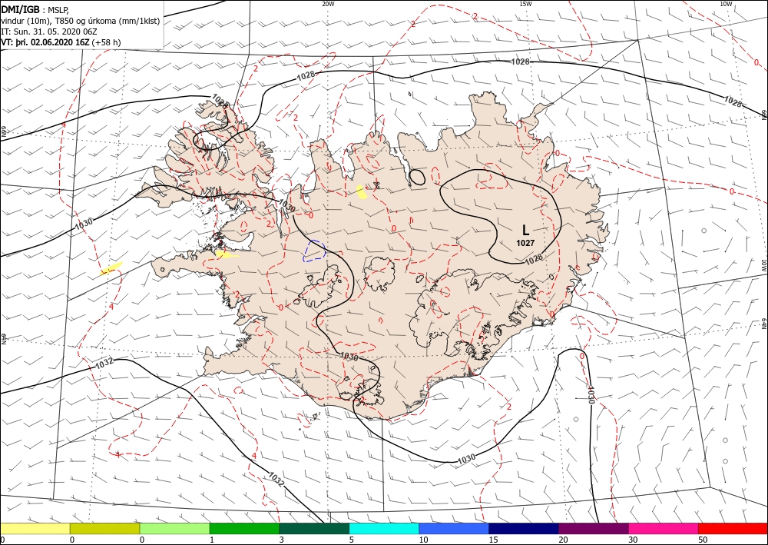Image resolution: width=768 pixels, height=545 pixels.
Task: Click the purple legend color swatch
Action: coord(594,528)
